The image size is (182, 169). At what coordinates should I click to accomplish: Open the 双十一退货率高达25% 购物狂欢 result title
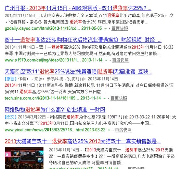click(x=83, y=40)
